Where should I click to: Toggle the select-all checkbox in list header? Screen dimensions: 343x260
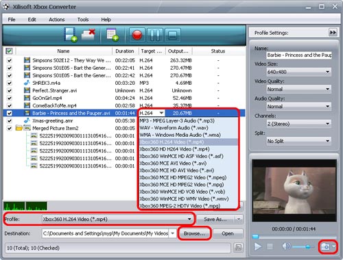coord(9,51)
